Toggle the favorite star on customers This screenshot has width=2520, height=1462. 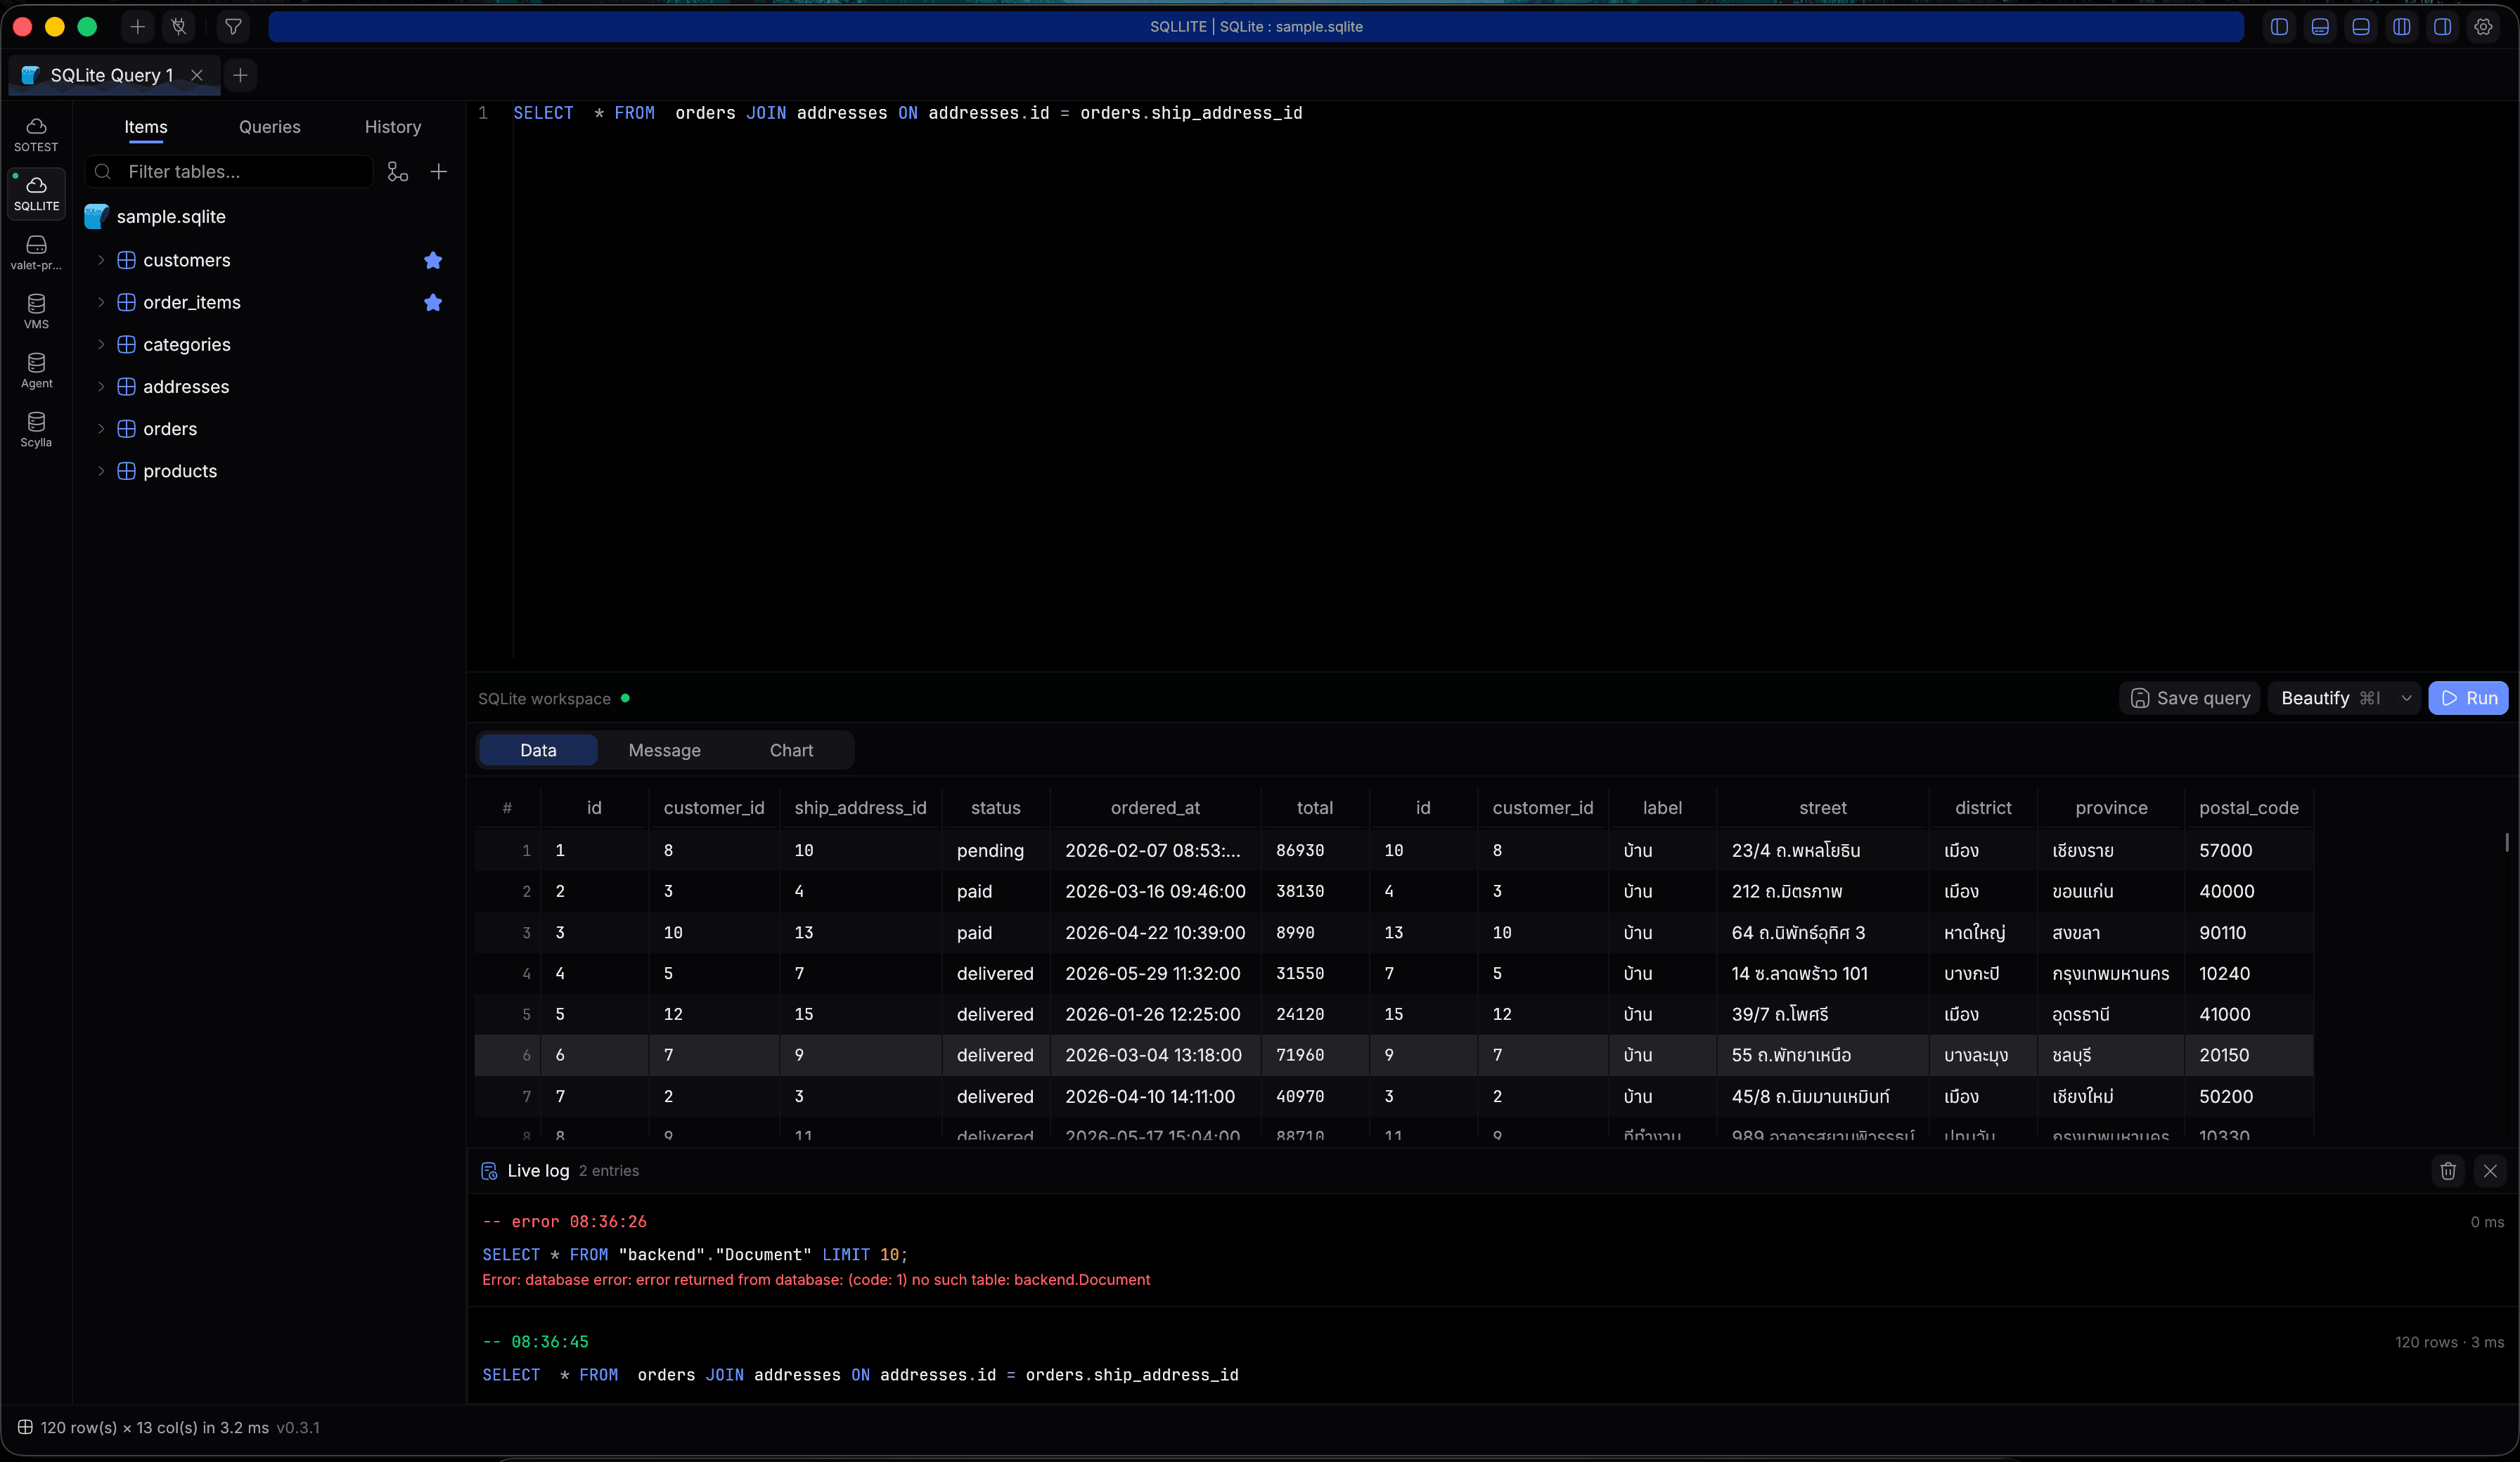click(x=433, y=260)
